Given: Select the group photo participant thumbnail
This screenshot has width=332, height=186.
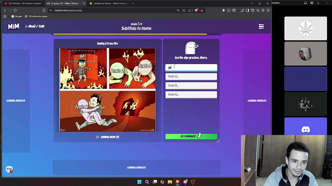Looking at the screenshot, I should (306, 104).
